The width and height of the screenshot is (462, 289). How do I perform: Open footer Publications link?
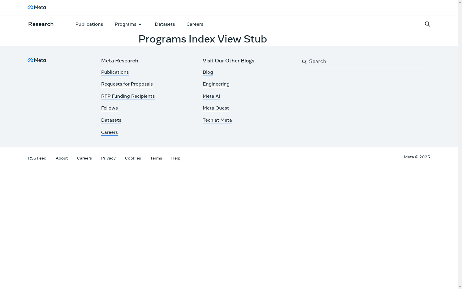click(115, 72)
